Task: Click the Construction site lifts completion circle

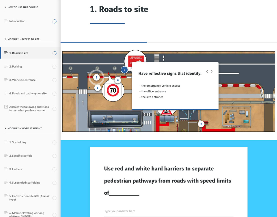Action: tap(54, 198)
